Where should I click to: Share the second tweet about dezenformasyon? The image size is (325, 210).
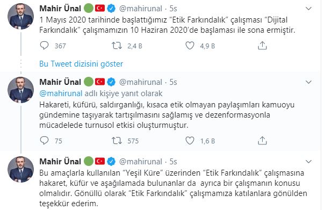(x=262, y=141)
